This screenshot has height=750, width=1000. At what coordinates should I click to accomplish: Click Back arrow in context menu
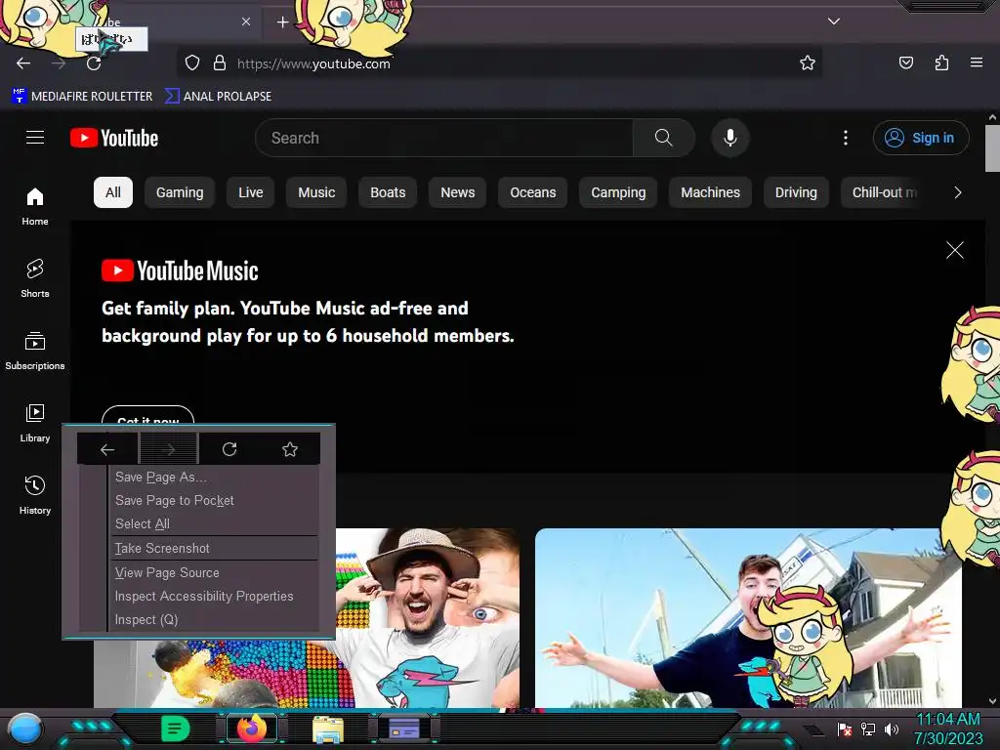[x=107, y=449]
